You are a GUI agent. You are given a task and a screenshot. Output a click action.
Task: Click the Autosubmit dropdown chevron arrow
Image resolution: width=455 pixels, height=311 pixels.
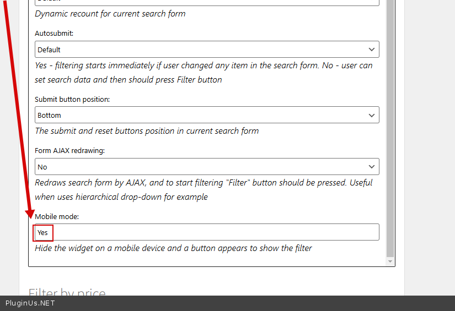coord(371,50)
